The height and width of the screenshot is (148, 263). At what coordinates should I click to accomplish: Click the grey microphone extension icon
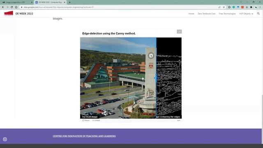point(247,7)
